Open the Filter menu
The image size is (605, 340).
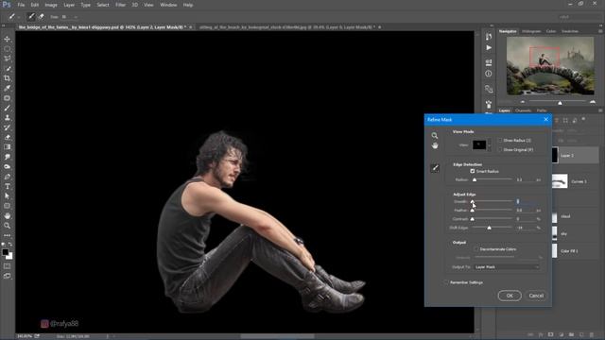pyautogui.click(x=120, y=5)
